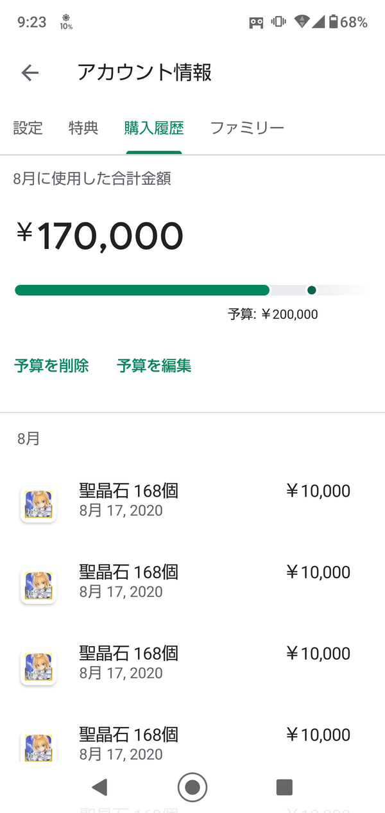Image resolution: width=385 pixels, height=813 pixels.
Task: Select the 購入履歴 tab
Action: pyautogui.click(x=154, y=128)
